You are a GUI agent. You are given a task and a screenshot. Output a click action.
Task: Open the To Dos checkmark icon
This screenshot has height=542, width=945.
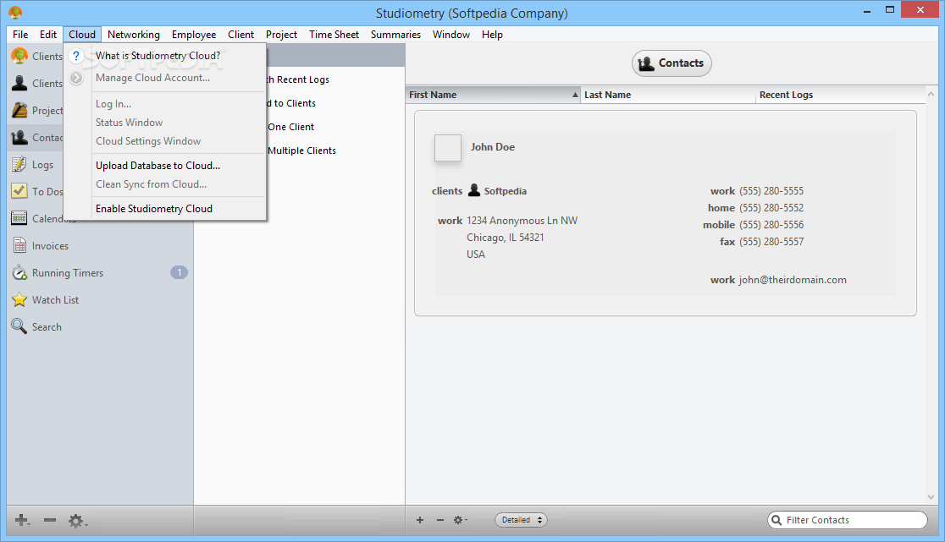point(19,191)
